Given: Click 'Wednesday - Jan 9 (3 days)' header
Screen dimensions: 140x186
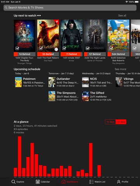Looking at the screenshot, I should point(96,74).
